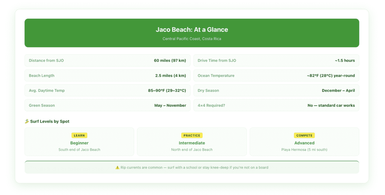The height and width of the screenshot is (195, 385).
Task: Click the '85–90°F (29–32°C)' value
Action: [x=167, y=90]
